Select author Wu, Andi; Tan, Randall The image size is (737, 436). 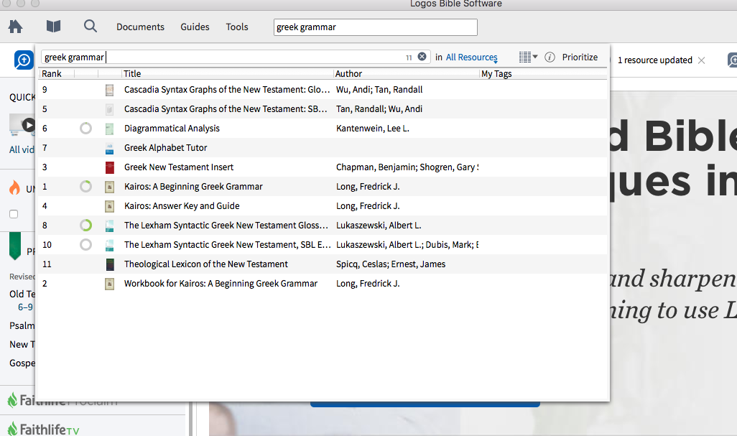[x=379, y=89]
